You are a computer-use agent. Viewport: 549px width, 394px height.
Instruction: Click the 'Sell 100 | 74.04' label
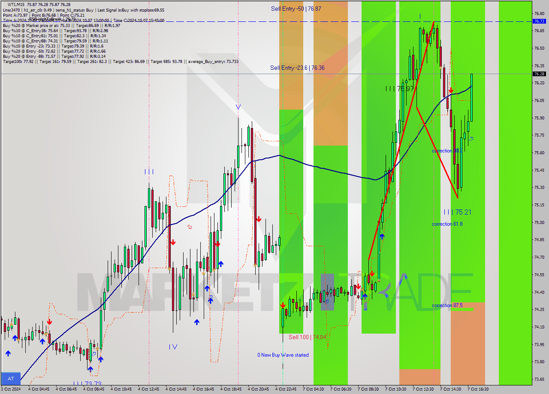pyautogui.click(x=308, y=337)
